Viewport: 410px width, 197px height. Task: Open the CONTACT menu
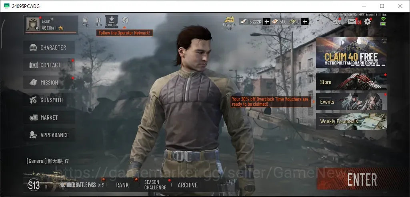click(49, 65)
